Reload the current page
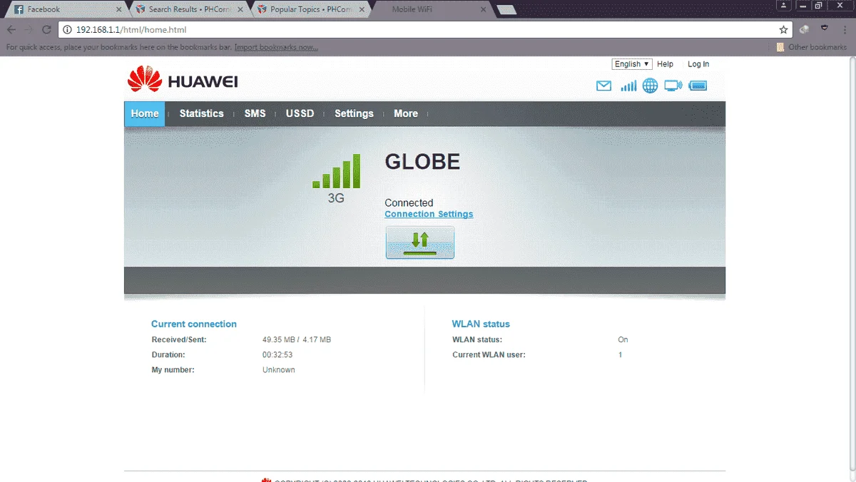Screen dimensions: 856x482 46,30
